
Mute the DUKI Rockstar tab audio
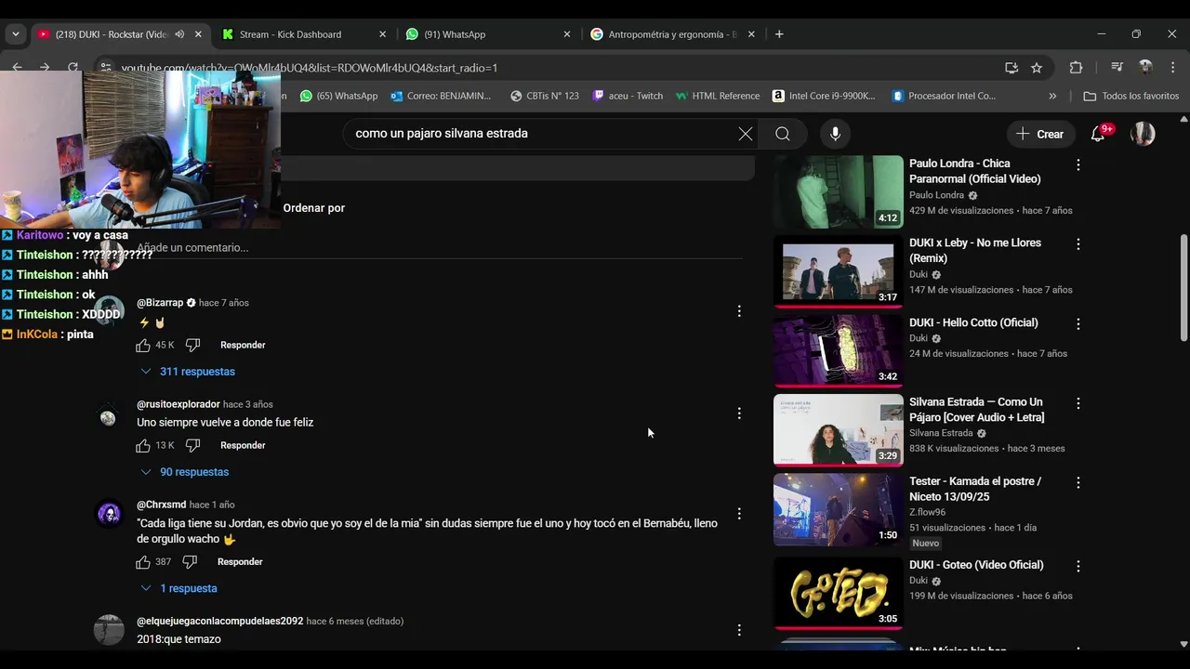[x=179, y=34]
